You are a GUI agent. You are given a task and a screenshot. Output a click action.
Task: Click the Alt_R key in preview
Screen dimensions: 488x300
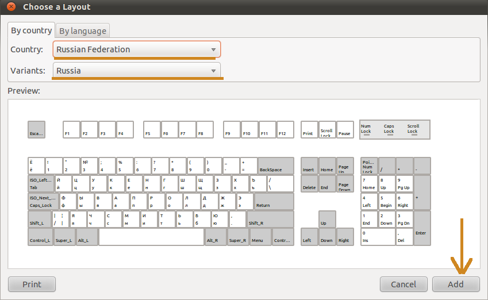click(216, 237)
